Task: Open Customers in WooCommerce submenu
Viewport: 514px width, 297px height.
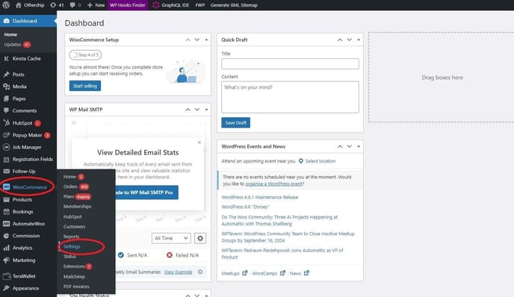Action: click(x=75, y=227)
